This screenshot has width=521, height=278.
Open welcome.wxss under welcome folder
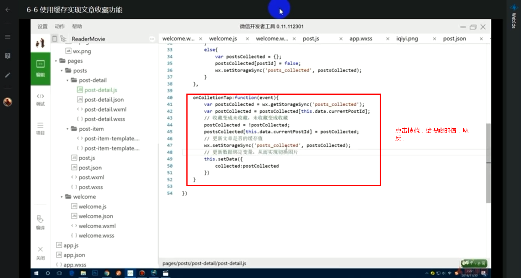(96, 236)
